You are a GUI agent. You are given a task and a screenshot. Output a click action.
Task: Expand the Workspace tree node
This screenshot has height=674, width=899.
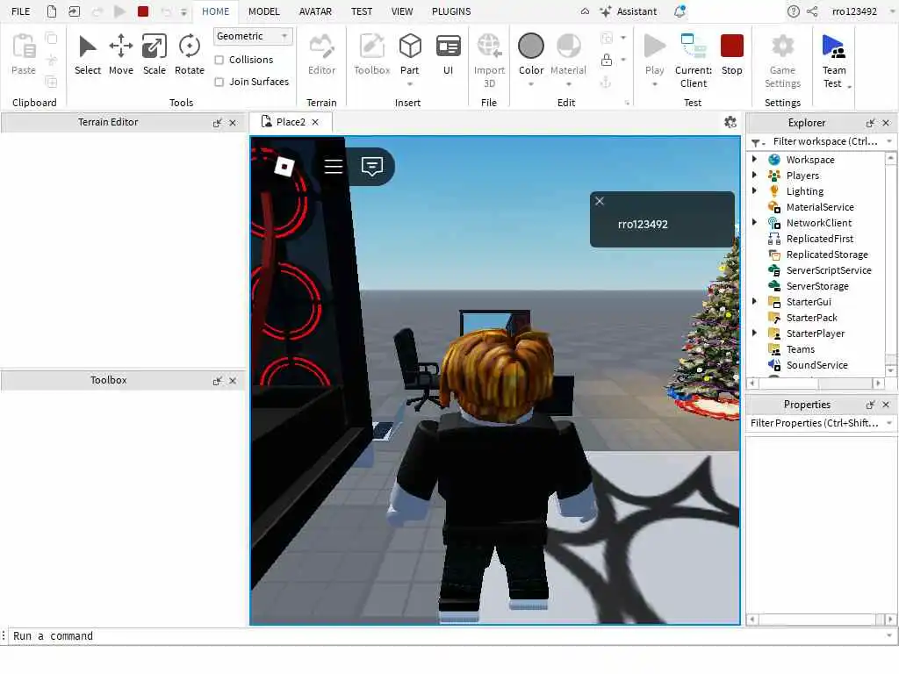(754, 160)
